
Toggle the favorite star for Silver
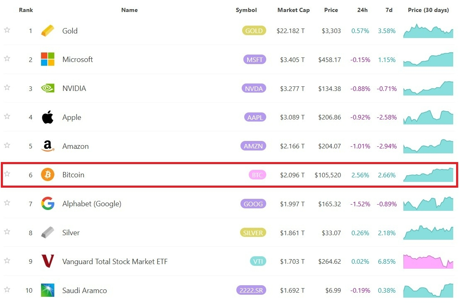pos(7,232)
